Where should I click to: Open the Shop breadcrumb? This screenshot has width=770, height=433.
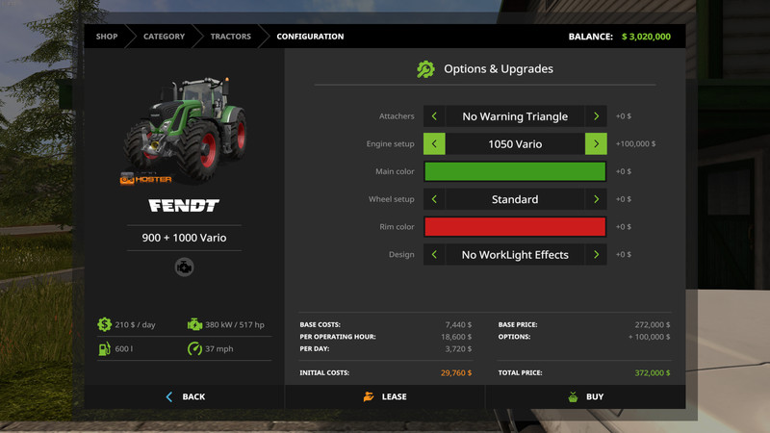tap(106, 37)
